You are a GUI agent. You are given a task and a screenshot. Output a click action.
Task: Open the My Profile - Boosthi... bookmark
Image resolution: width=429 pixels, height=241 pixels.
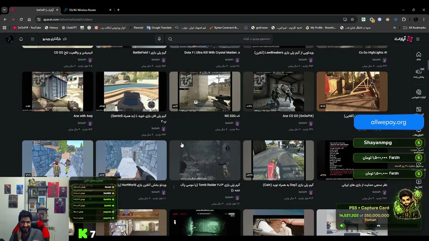pos(321,28)
